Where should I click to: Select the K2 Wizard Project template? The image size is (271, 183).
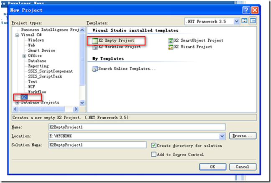(190, 47)
